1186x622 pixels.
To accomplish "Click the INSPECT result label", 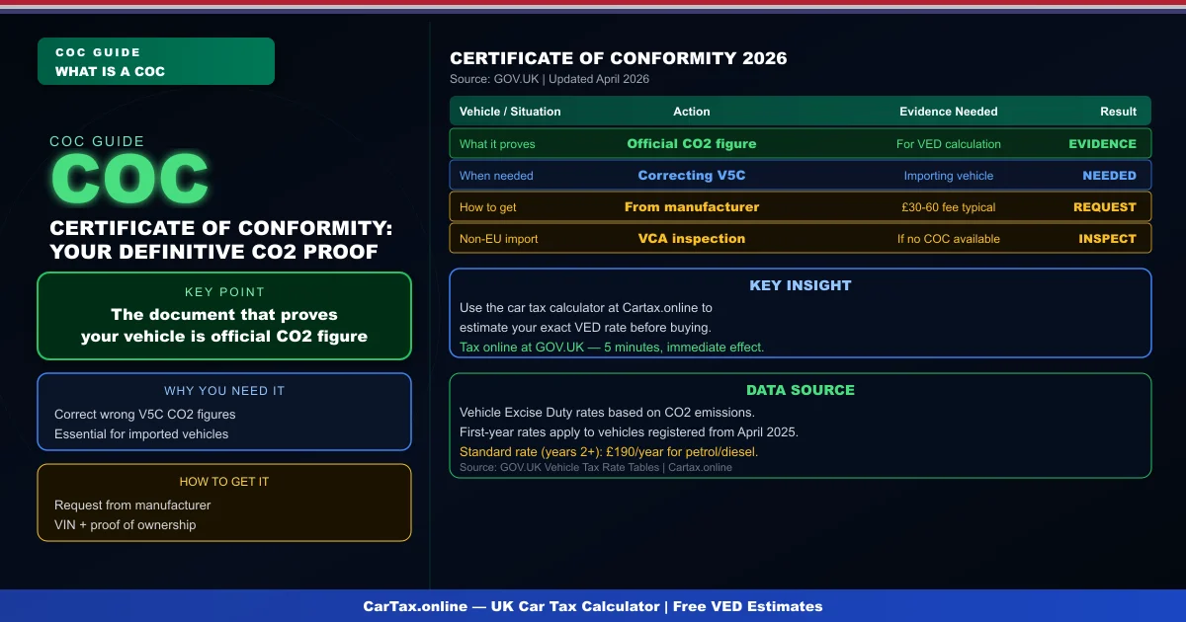I will point(1107,239).
